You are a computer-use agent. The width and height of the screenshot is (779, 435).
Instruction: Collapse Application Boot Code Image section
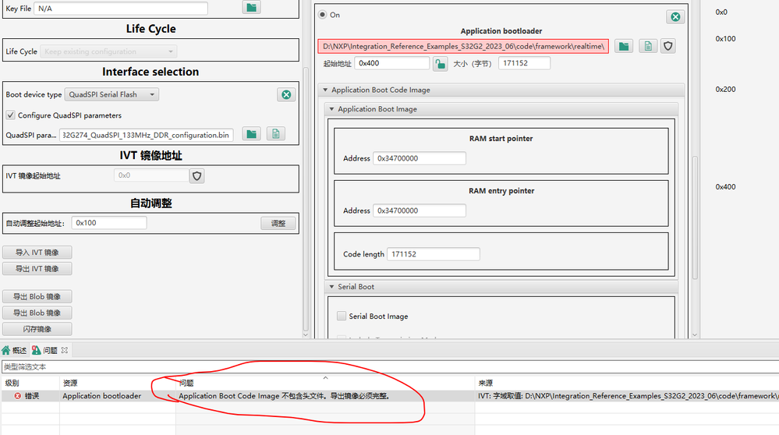click(x=325, y=90)
